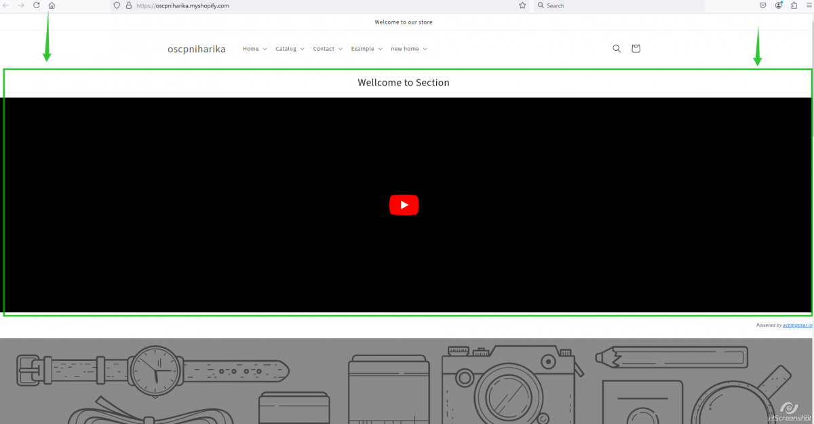Screen dimensions: 814x424
Task: Toggle bookmark with the star icon
Action: (522, 5)
